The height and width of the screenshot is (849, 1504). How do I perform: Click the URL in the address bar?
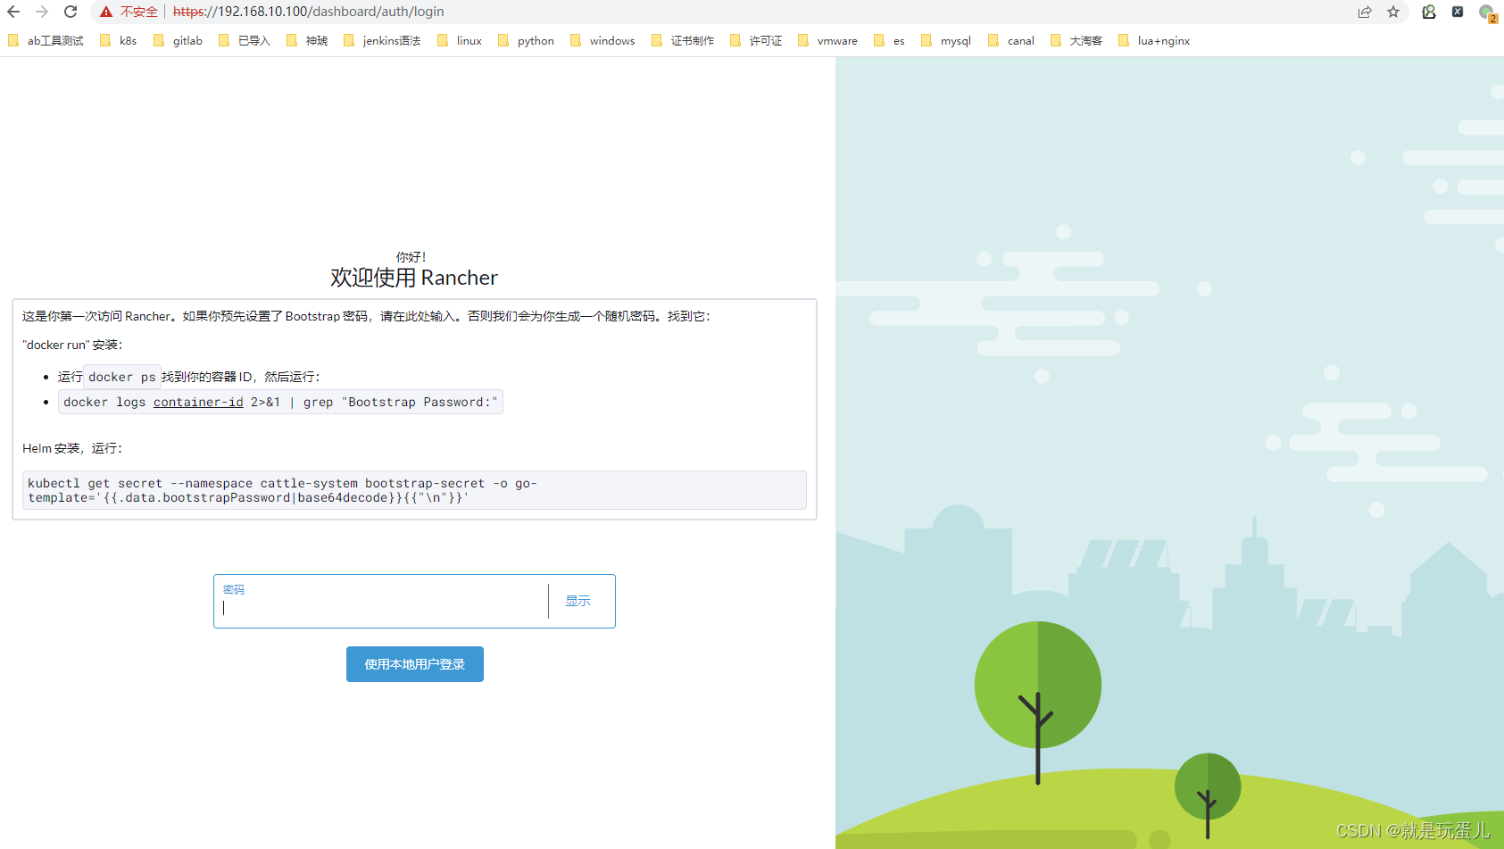click(308, 12)
